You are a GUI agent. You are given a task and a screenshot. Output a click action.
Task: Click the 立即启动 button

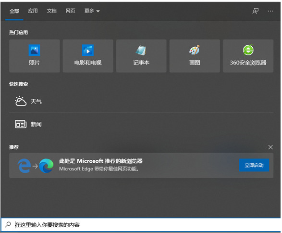pyautogui.click(x=254, y=165)
